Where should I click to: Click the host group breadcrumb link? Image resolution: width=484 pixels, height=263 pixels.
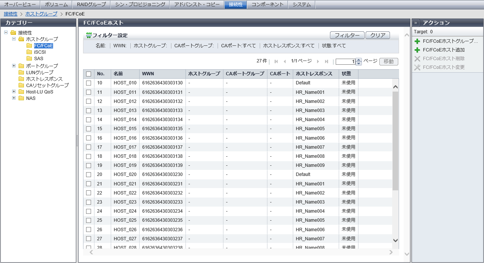(x=41, y=14)
